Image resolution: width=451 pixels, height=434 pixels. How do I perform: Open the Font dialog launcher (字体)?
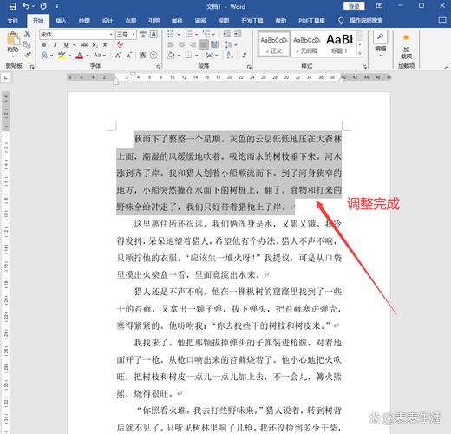point(159,67)
